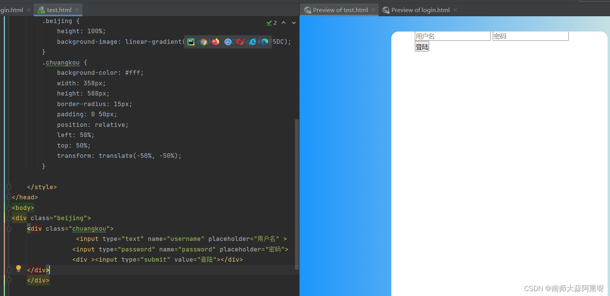Click 'transform: translate(-50%, -50%);' line
Screen dimensions: 610x296
(x=119, y=156)
